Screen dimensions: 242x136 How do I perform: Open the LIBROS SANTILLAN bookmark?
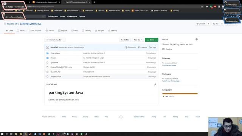(140, 11)
